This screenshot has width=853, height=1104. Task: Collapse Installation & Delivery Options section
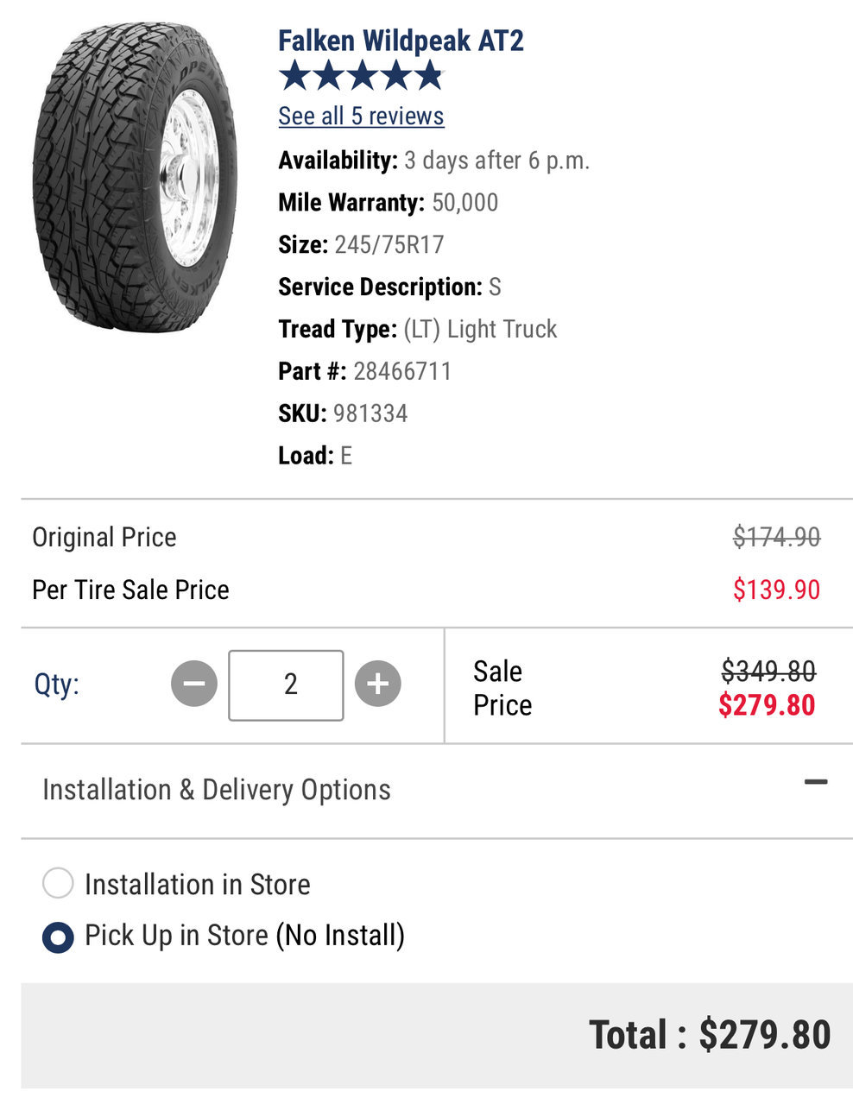tap(816, 782)
